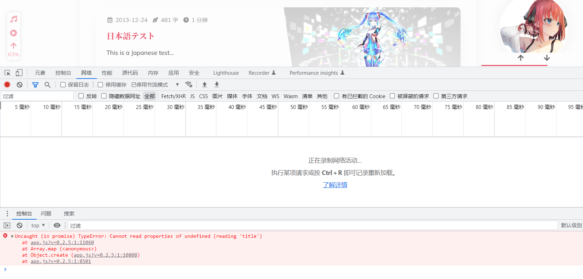Viewport: 583px width, 279px height.
Task: Select the drawer 问题 tab
Action: tap(46, 213)
